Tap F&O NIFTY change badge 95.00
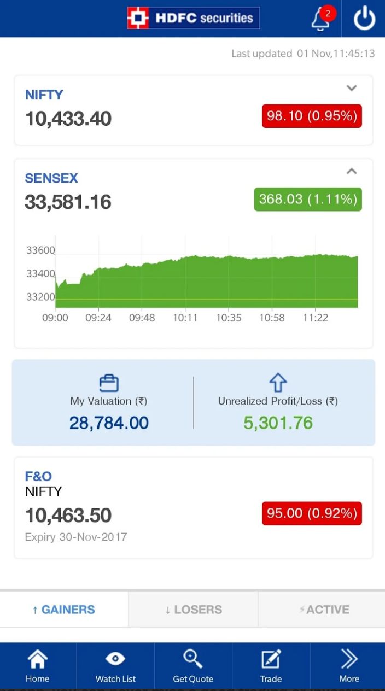The height and width of the screenshot is (691, 385). click(x=312, y=513)
